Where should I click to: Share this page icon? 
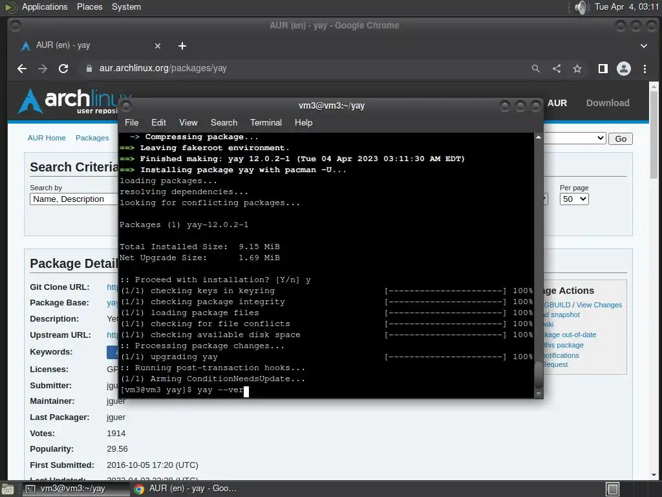click(x=557, y=69)
